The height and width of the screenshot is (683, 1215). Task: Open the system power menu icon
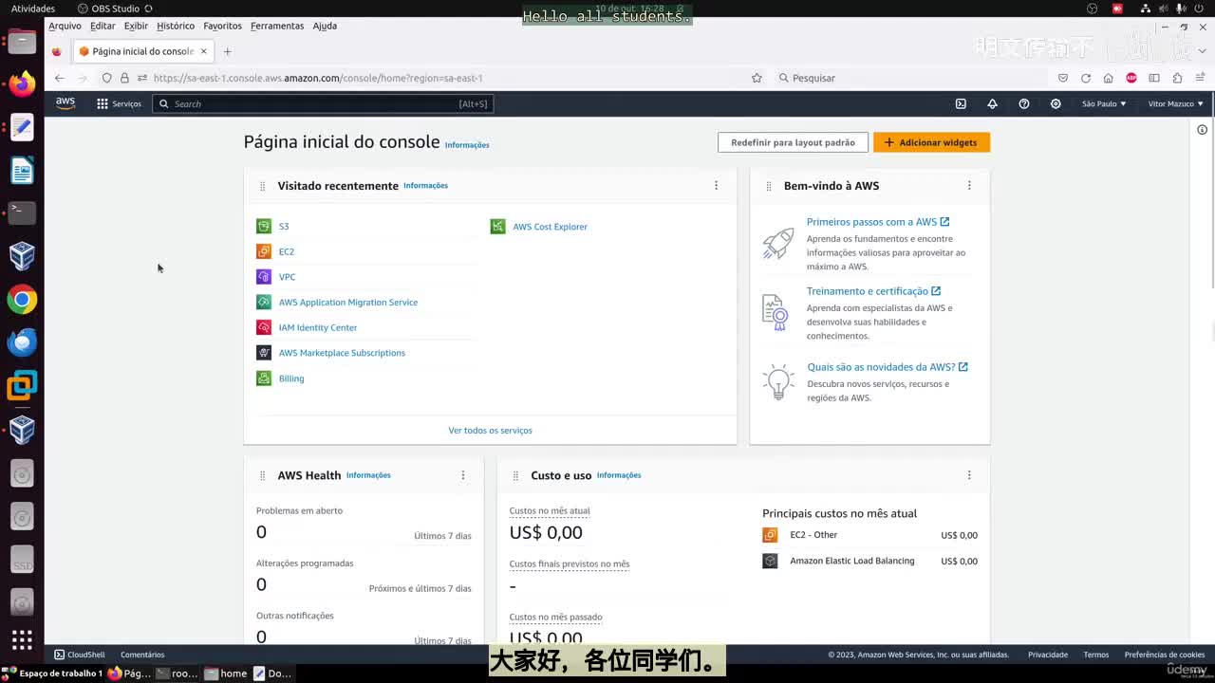click(1201, 9)
